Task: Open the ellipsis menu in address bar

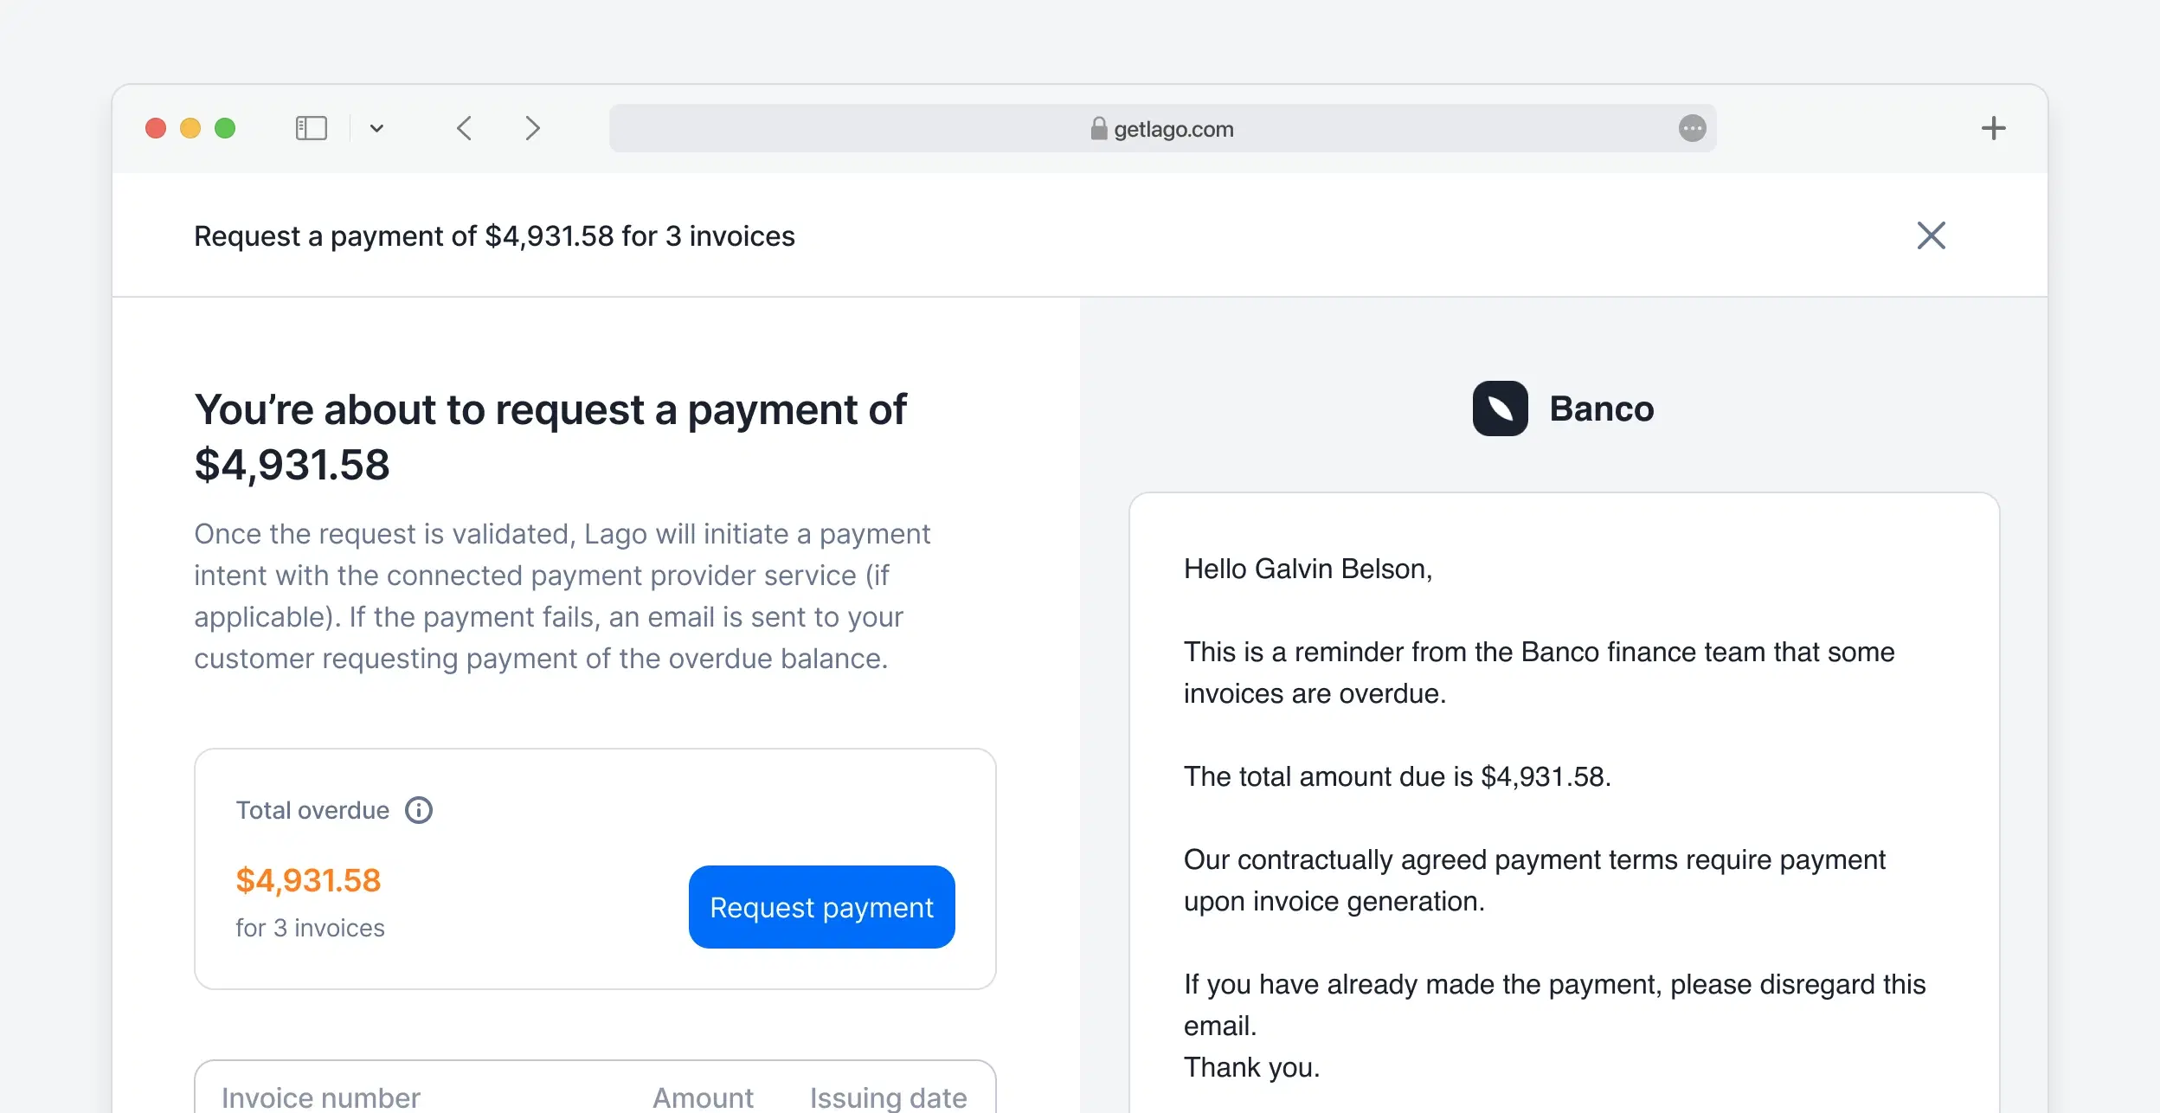Action: 1692,128
